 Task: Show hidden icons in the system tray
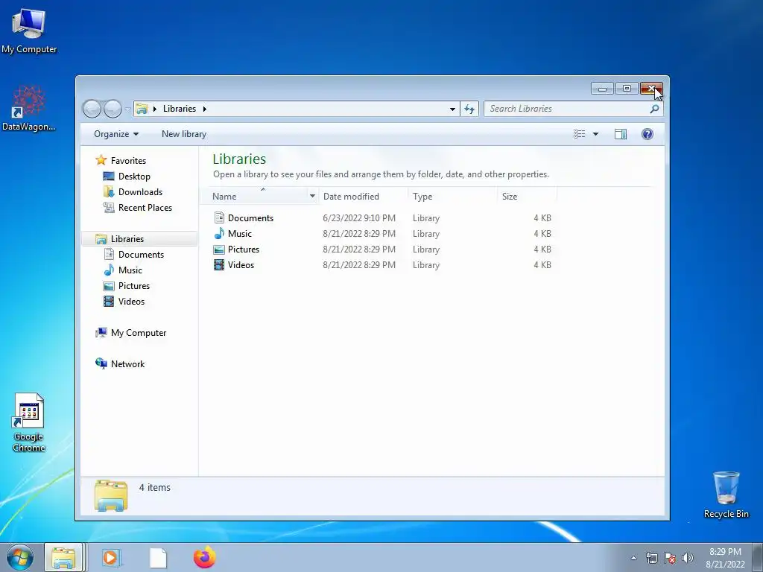coord(633,558)
